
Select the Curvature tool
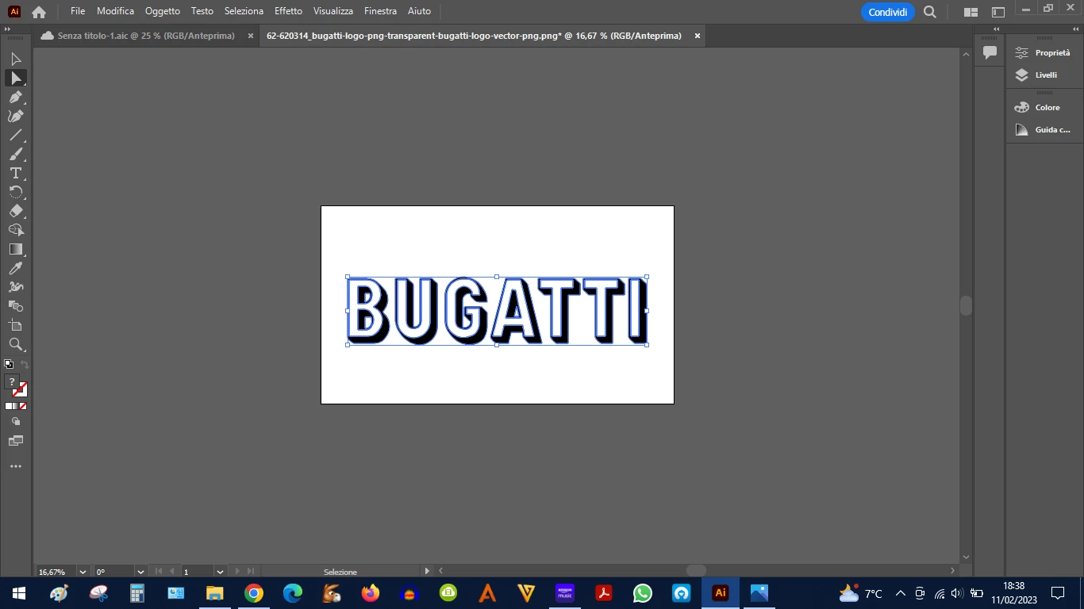pyautogui.click(x=16, y=116)
